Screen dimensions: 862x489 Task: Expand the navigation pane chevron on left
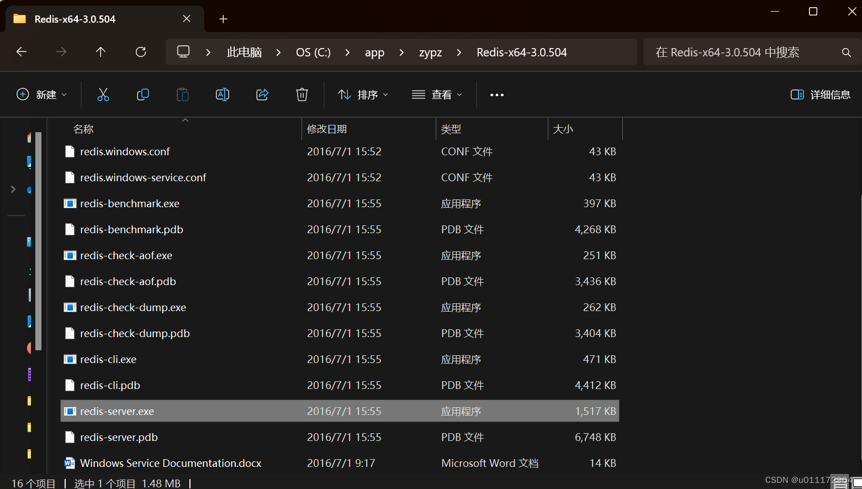click(13, 189)
